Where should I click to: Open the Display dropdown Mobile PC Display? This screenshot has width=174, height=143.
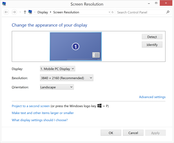point(57,69)
